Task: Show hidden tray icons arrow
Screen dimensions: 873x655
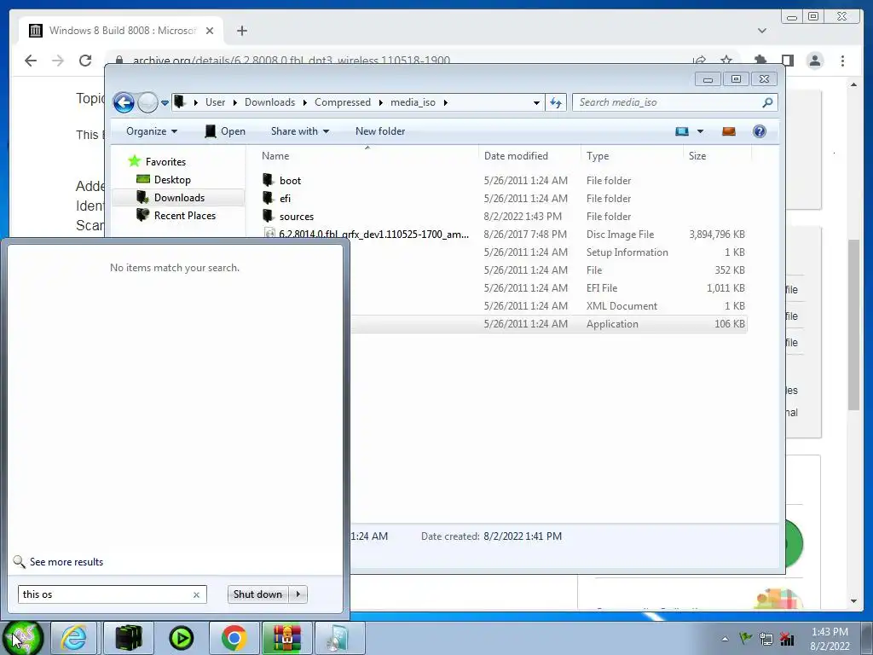Action: click(x=725, y=639)
